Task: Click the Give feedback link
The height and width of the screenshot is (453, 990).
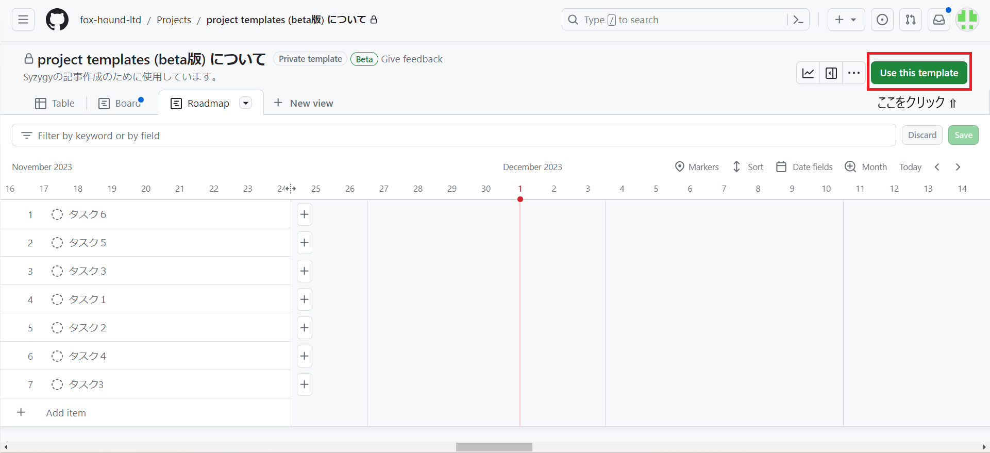Action: pos(412,59)
